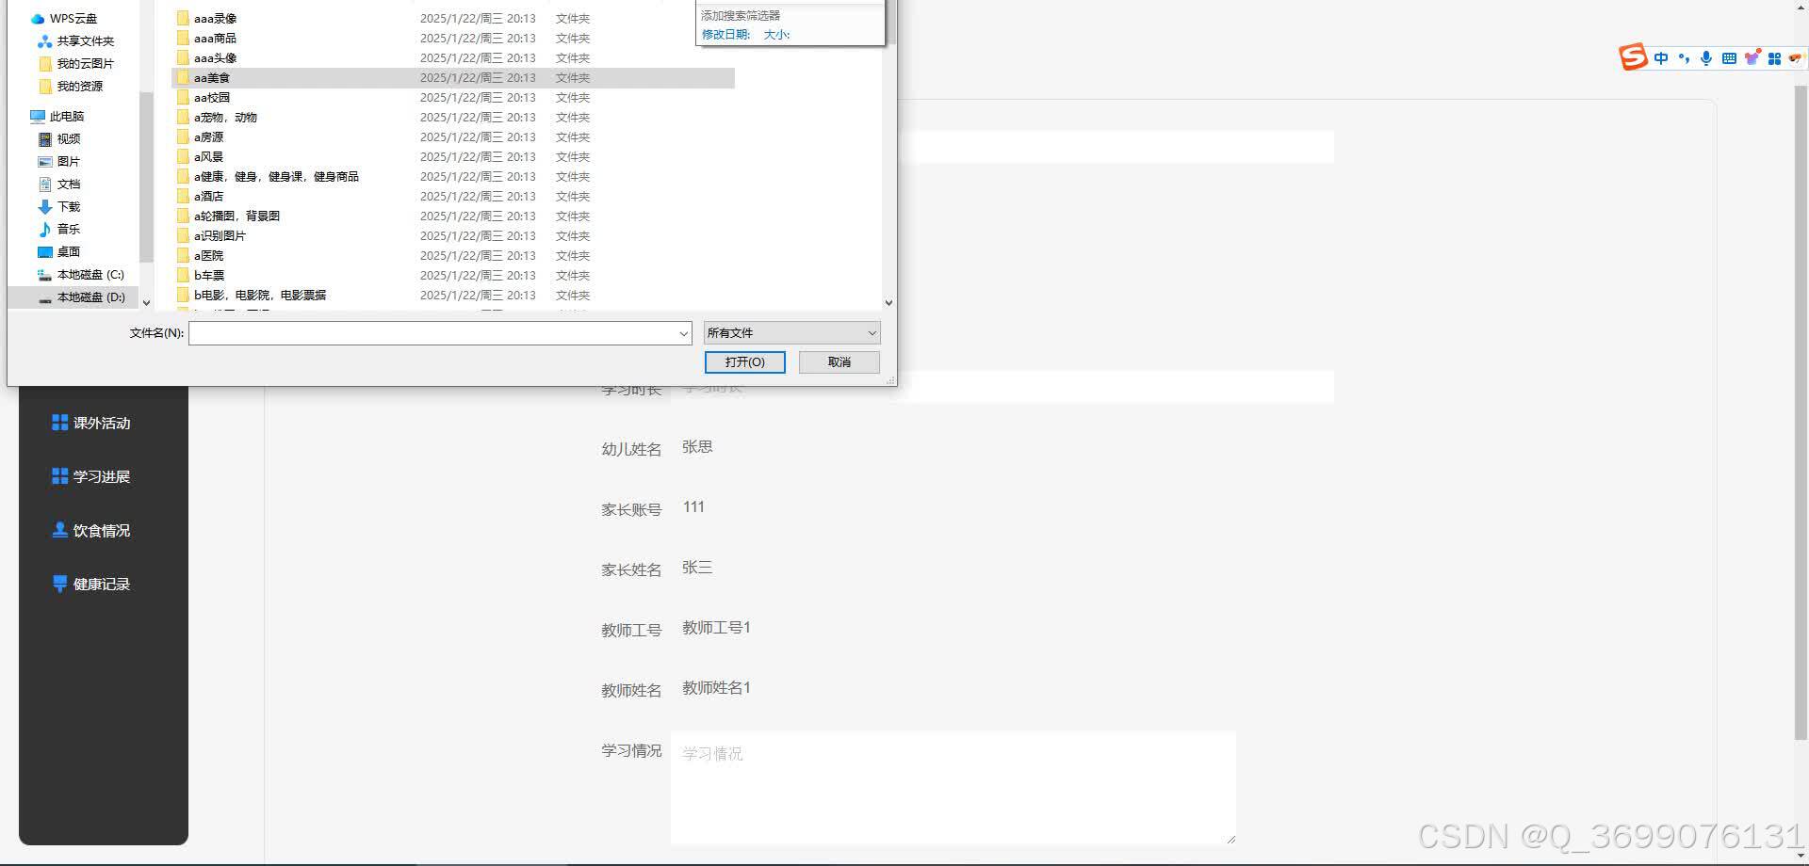Click the 2025/1/22 date of aa美食

(x=478, y=78)
